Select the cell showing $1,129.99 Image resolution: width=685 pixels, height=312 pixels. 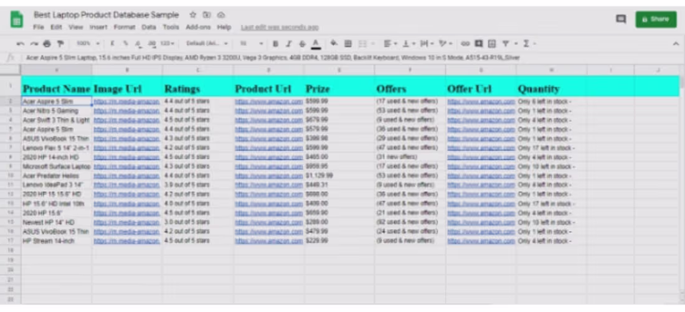pyautogui.click(x=339, y=176)
